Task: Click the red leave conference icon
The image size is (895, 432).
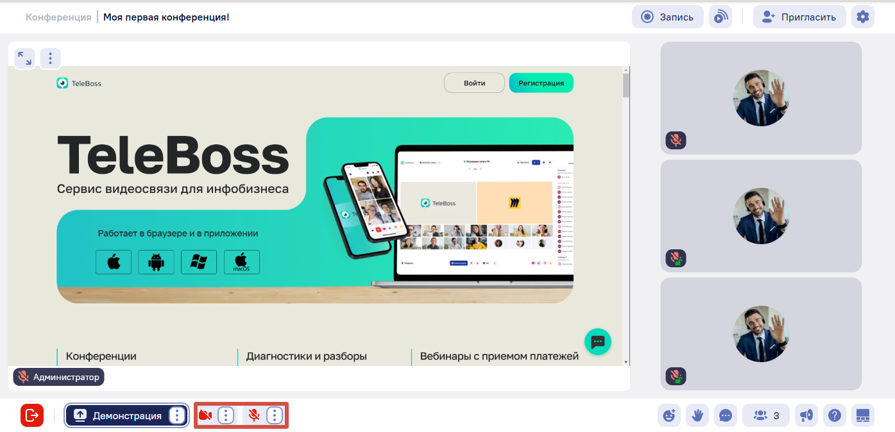Action: pos(32,415)
